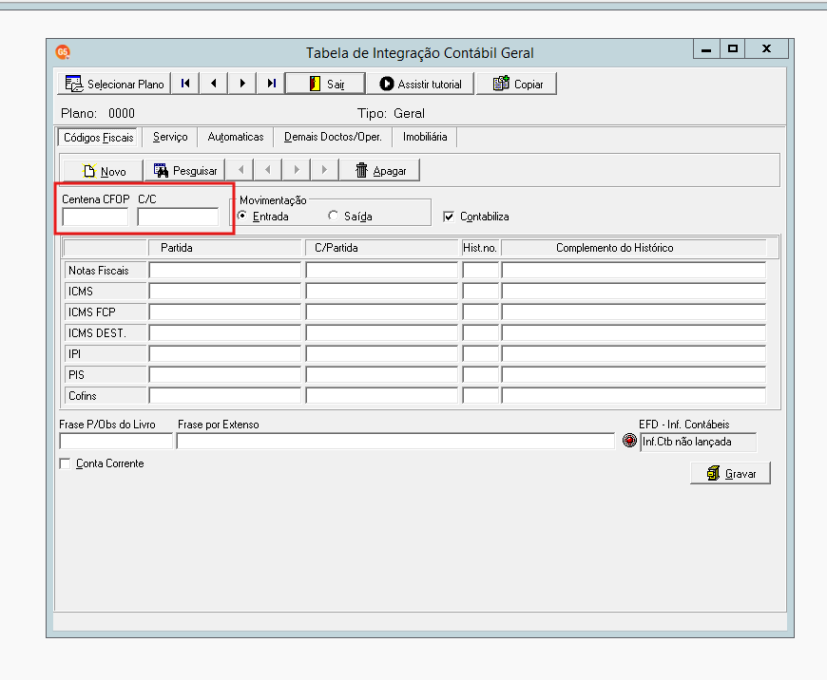The width and height of the screenshot is (827, 680).
Task: Click the Notas Fiscais Partida field
Action: pos(225,271)
